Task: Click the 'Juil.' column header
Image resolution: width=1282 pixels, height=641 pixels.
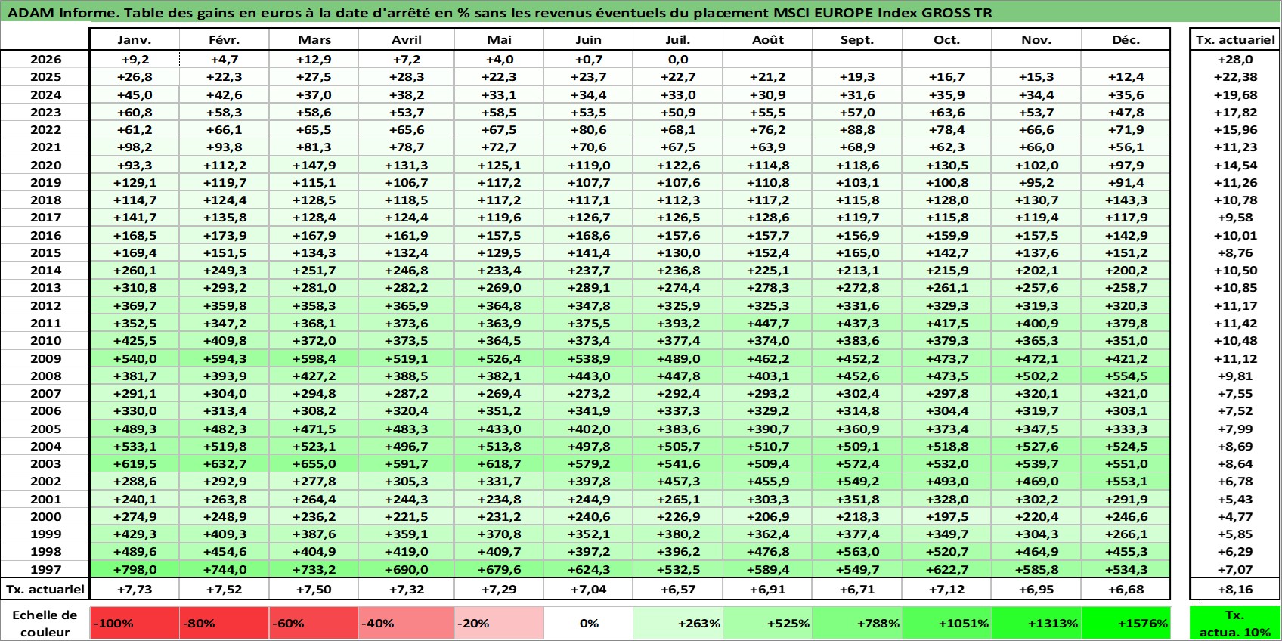Action: coord(678,39)
